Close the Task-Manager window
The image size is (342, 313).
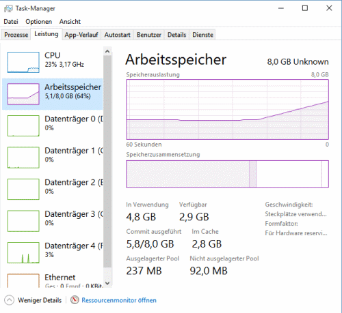point(329,8)
